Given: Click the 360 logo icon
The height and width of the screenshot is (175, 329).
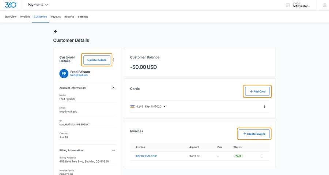Looking at the screenshot, I should click(11, 5).
